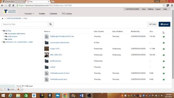
Task: Click the IP extension icon
Action: 168,5
